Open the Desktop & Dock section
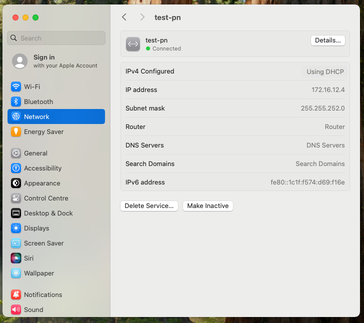 (x=48, y=213)
